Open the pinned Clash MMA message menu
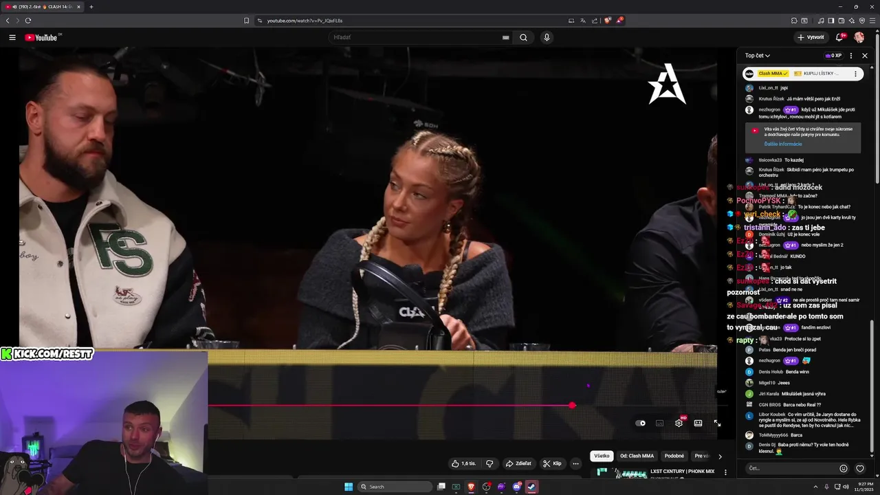Screen dimensions: 880x495 point(856,74)
